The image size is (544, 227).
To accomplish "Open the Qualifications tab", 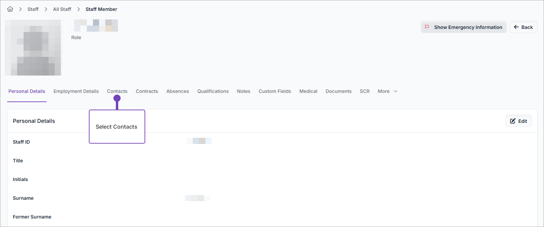I will point(213,91).
